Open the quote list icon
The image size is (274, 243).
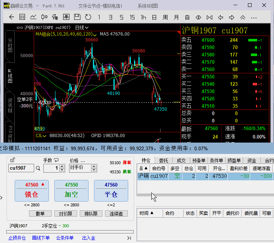coord(22,17)
